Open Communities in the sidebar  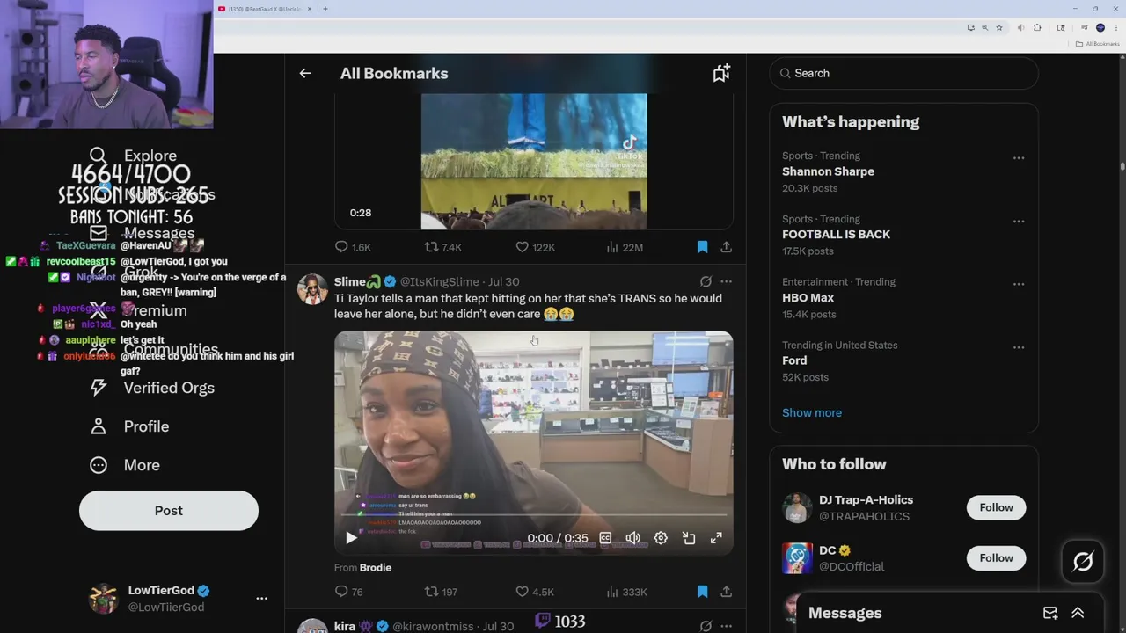click(x=153, y=349)
